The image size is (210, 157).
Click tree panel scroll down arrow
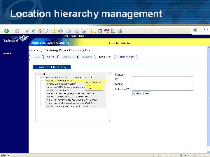[110, 121]
